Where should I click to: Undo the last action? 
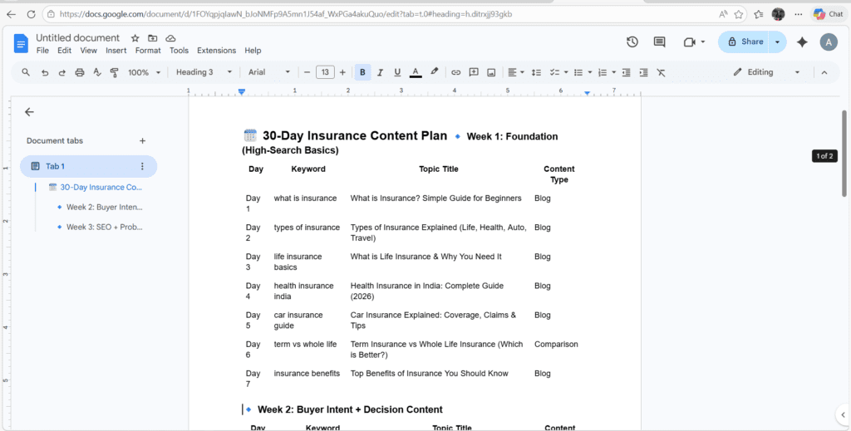tap(45, 72)
